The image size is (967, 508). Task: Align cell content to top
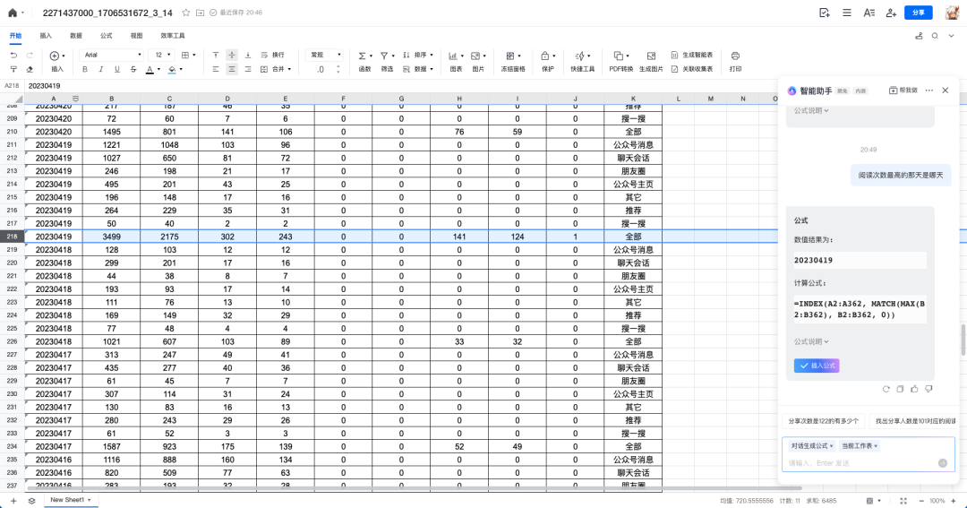(x=216, y=55)
